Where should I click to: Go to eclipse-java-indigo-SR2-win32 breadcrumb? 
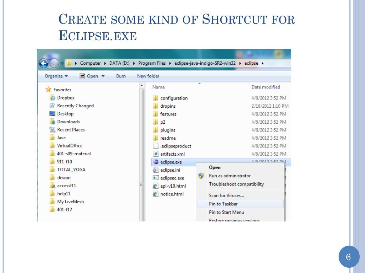coord(205,63)
